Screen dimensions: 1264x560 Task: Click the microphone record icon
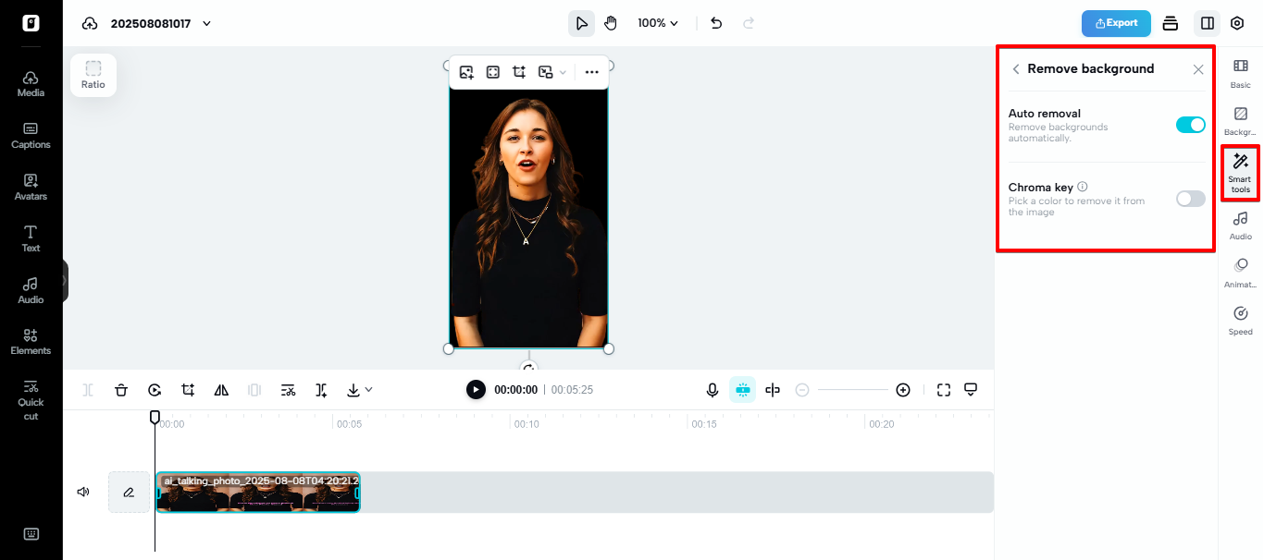pos(713,390)
